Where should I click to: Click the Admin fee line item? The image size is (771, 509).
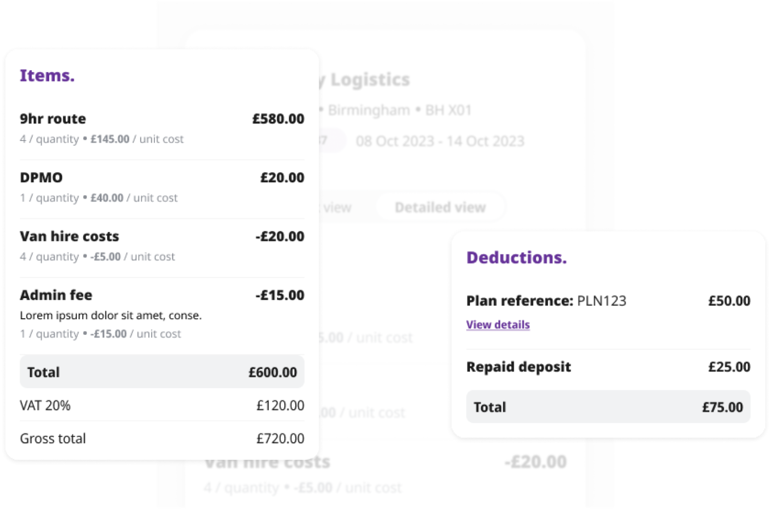coord(56,295)
